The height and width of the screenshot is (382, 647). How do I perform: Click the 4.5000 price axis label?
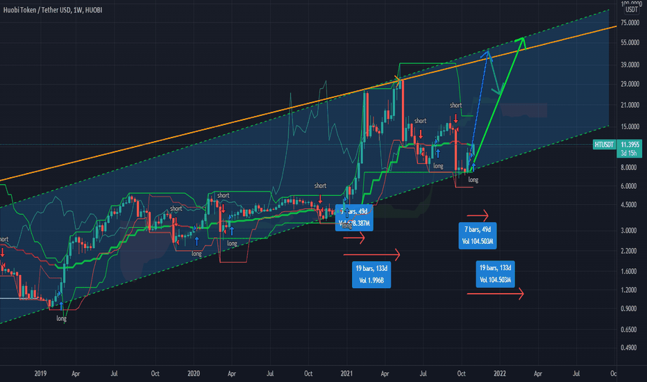click(628, 205)
